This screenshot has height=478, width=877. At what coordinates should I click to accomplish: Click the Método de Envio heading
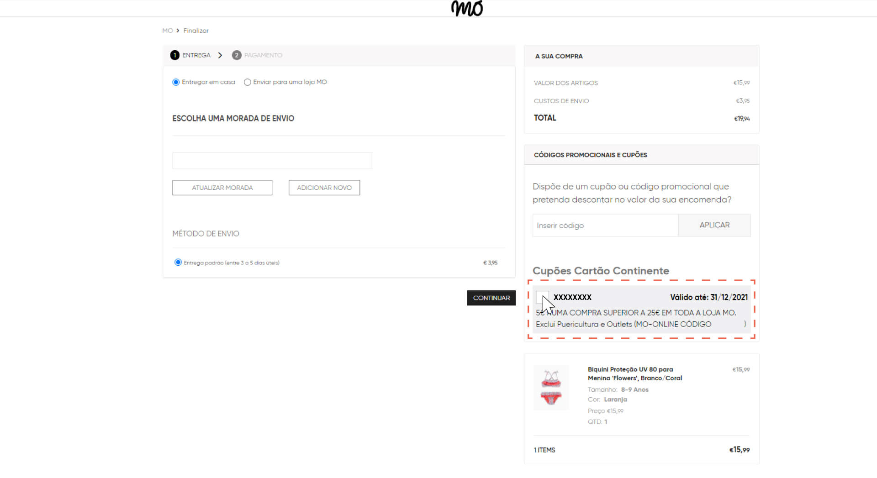[x=206, y=234]
